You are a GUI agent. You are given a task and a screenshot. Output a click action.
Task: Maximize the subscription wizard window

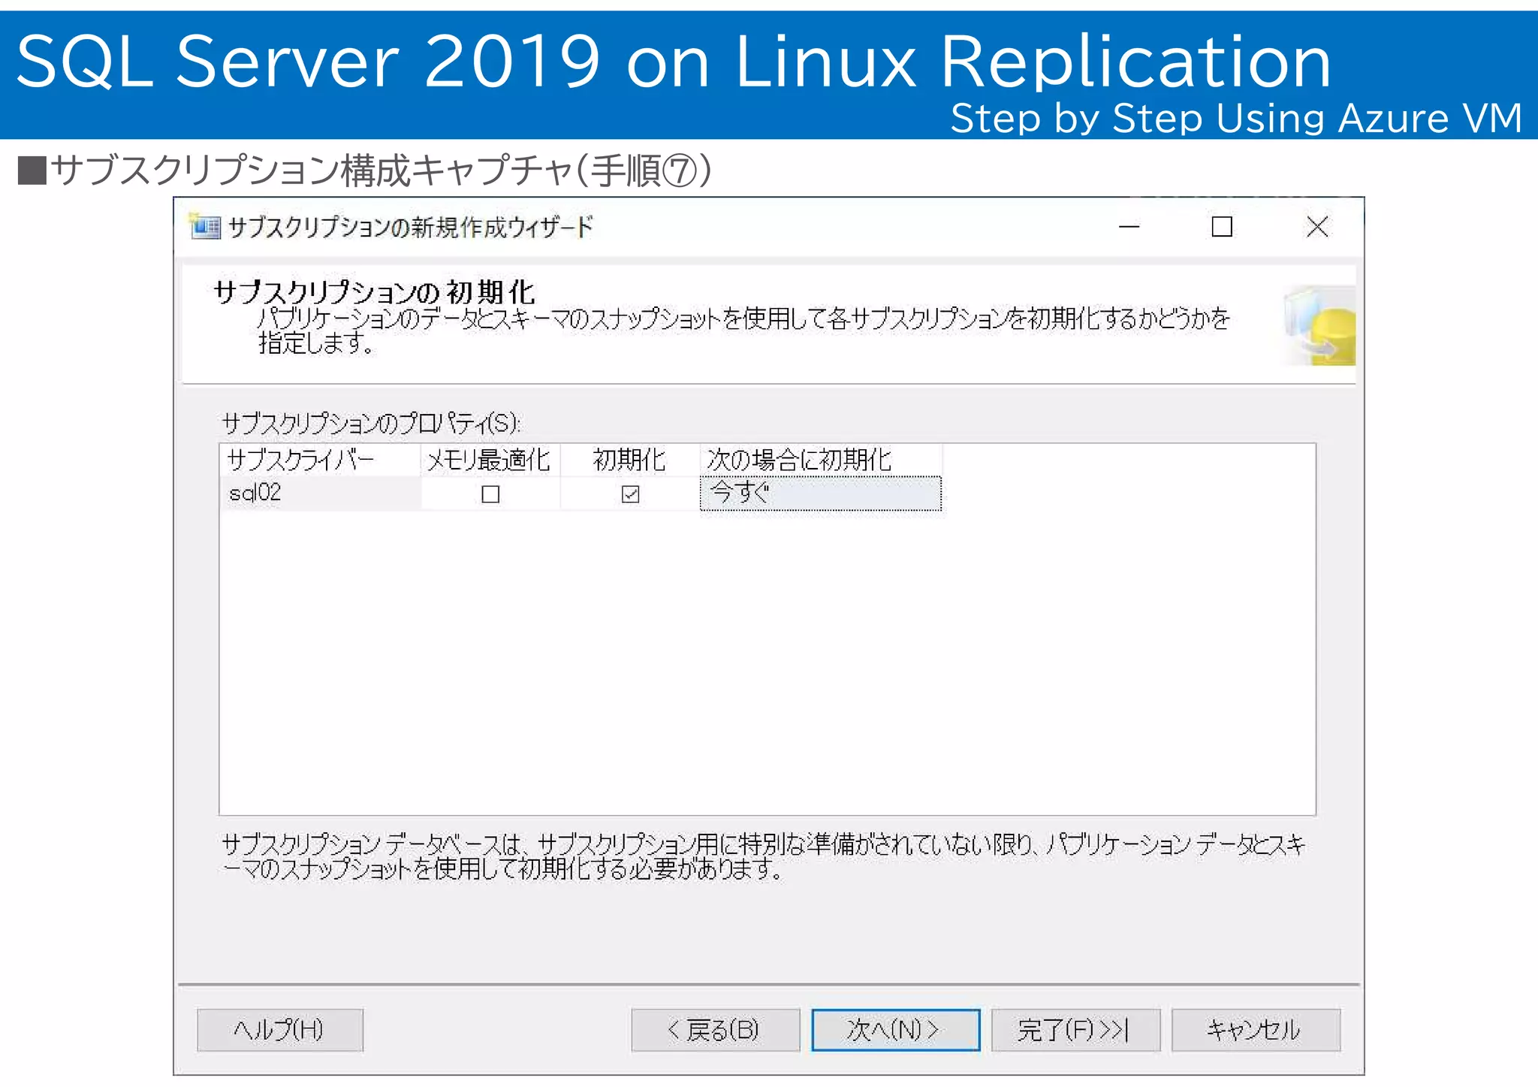[1222, 226]
